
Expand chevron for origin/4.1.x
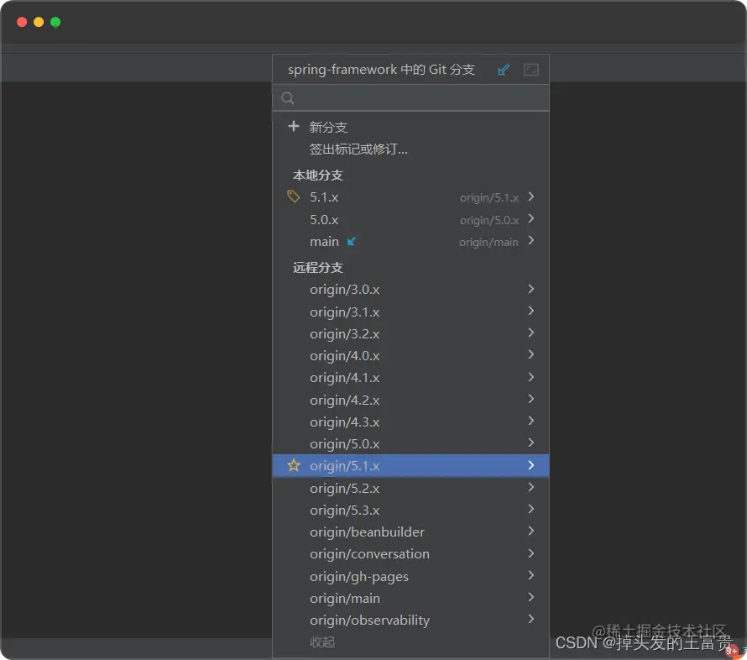(x=531, y=377)
